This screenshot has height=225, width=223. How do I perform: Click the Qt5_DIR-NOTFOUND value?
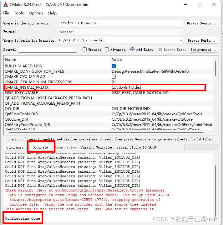131,108
